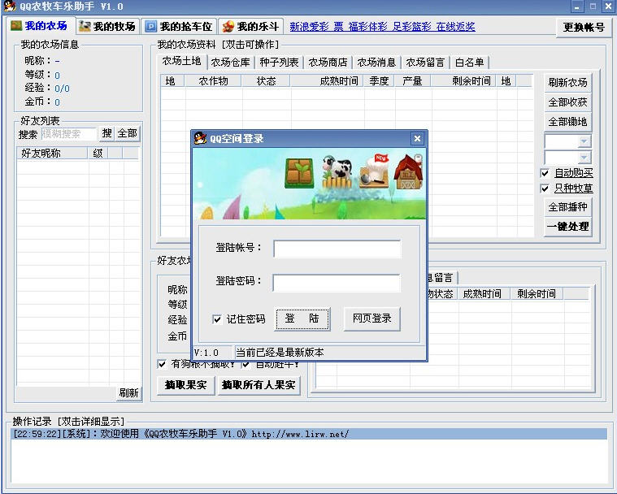Click into the 登陆密码 input field
Screen dimensions: 617x494
(337, 283)
